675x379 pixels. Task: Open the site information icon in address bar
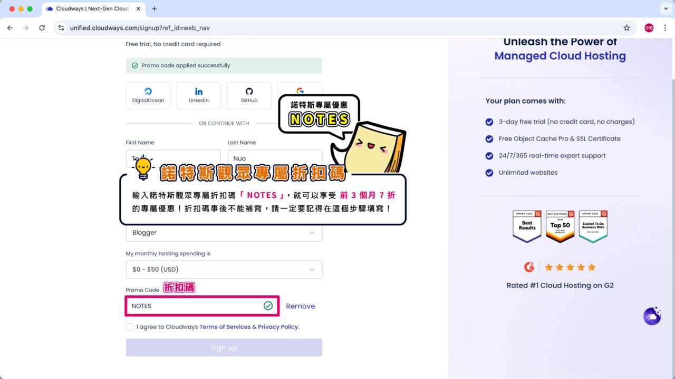tap(61, 28)
